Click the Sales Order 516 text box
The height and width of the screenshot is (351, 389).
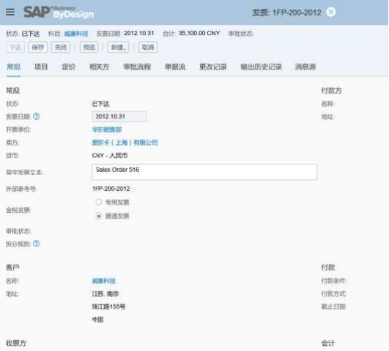pos(204,172)
